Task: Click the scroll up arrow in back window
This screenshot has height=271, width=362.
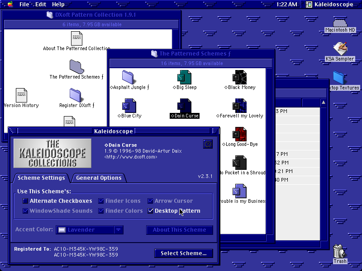Action: coord(324,103)
